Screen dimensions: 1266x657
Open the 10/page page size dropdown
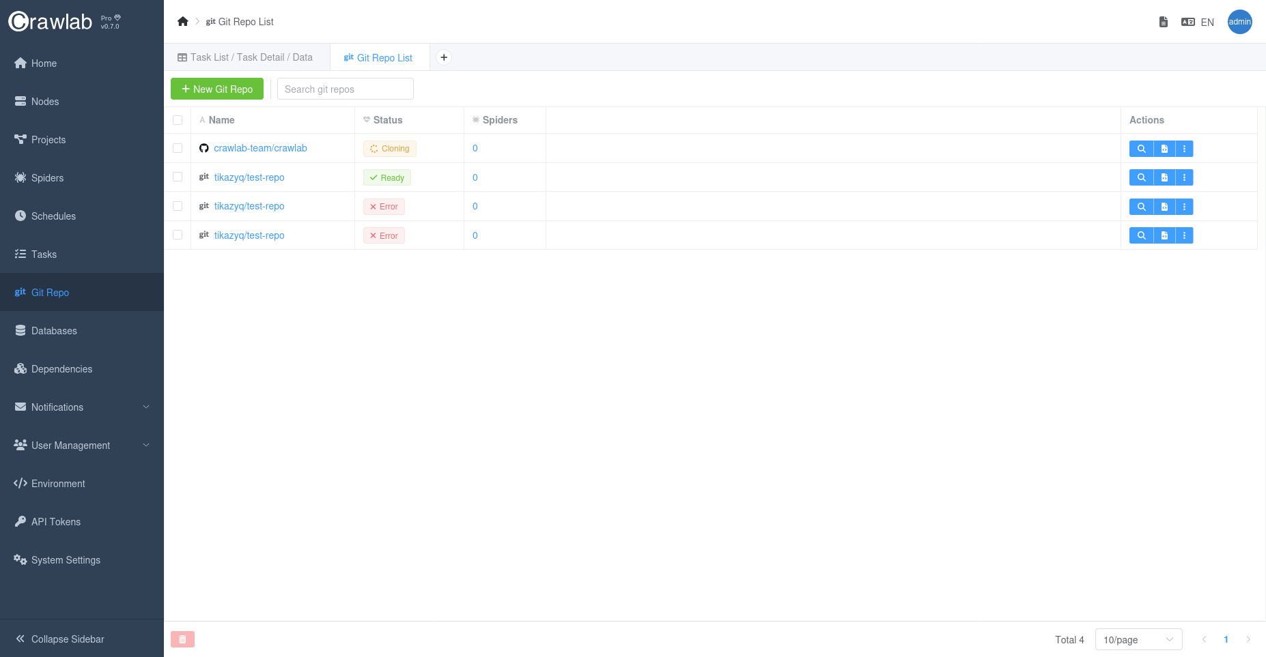click(1138, 640)
